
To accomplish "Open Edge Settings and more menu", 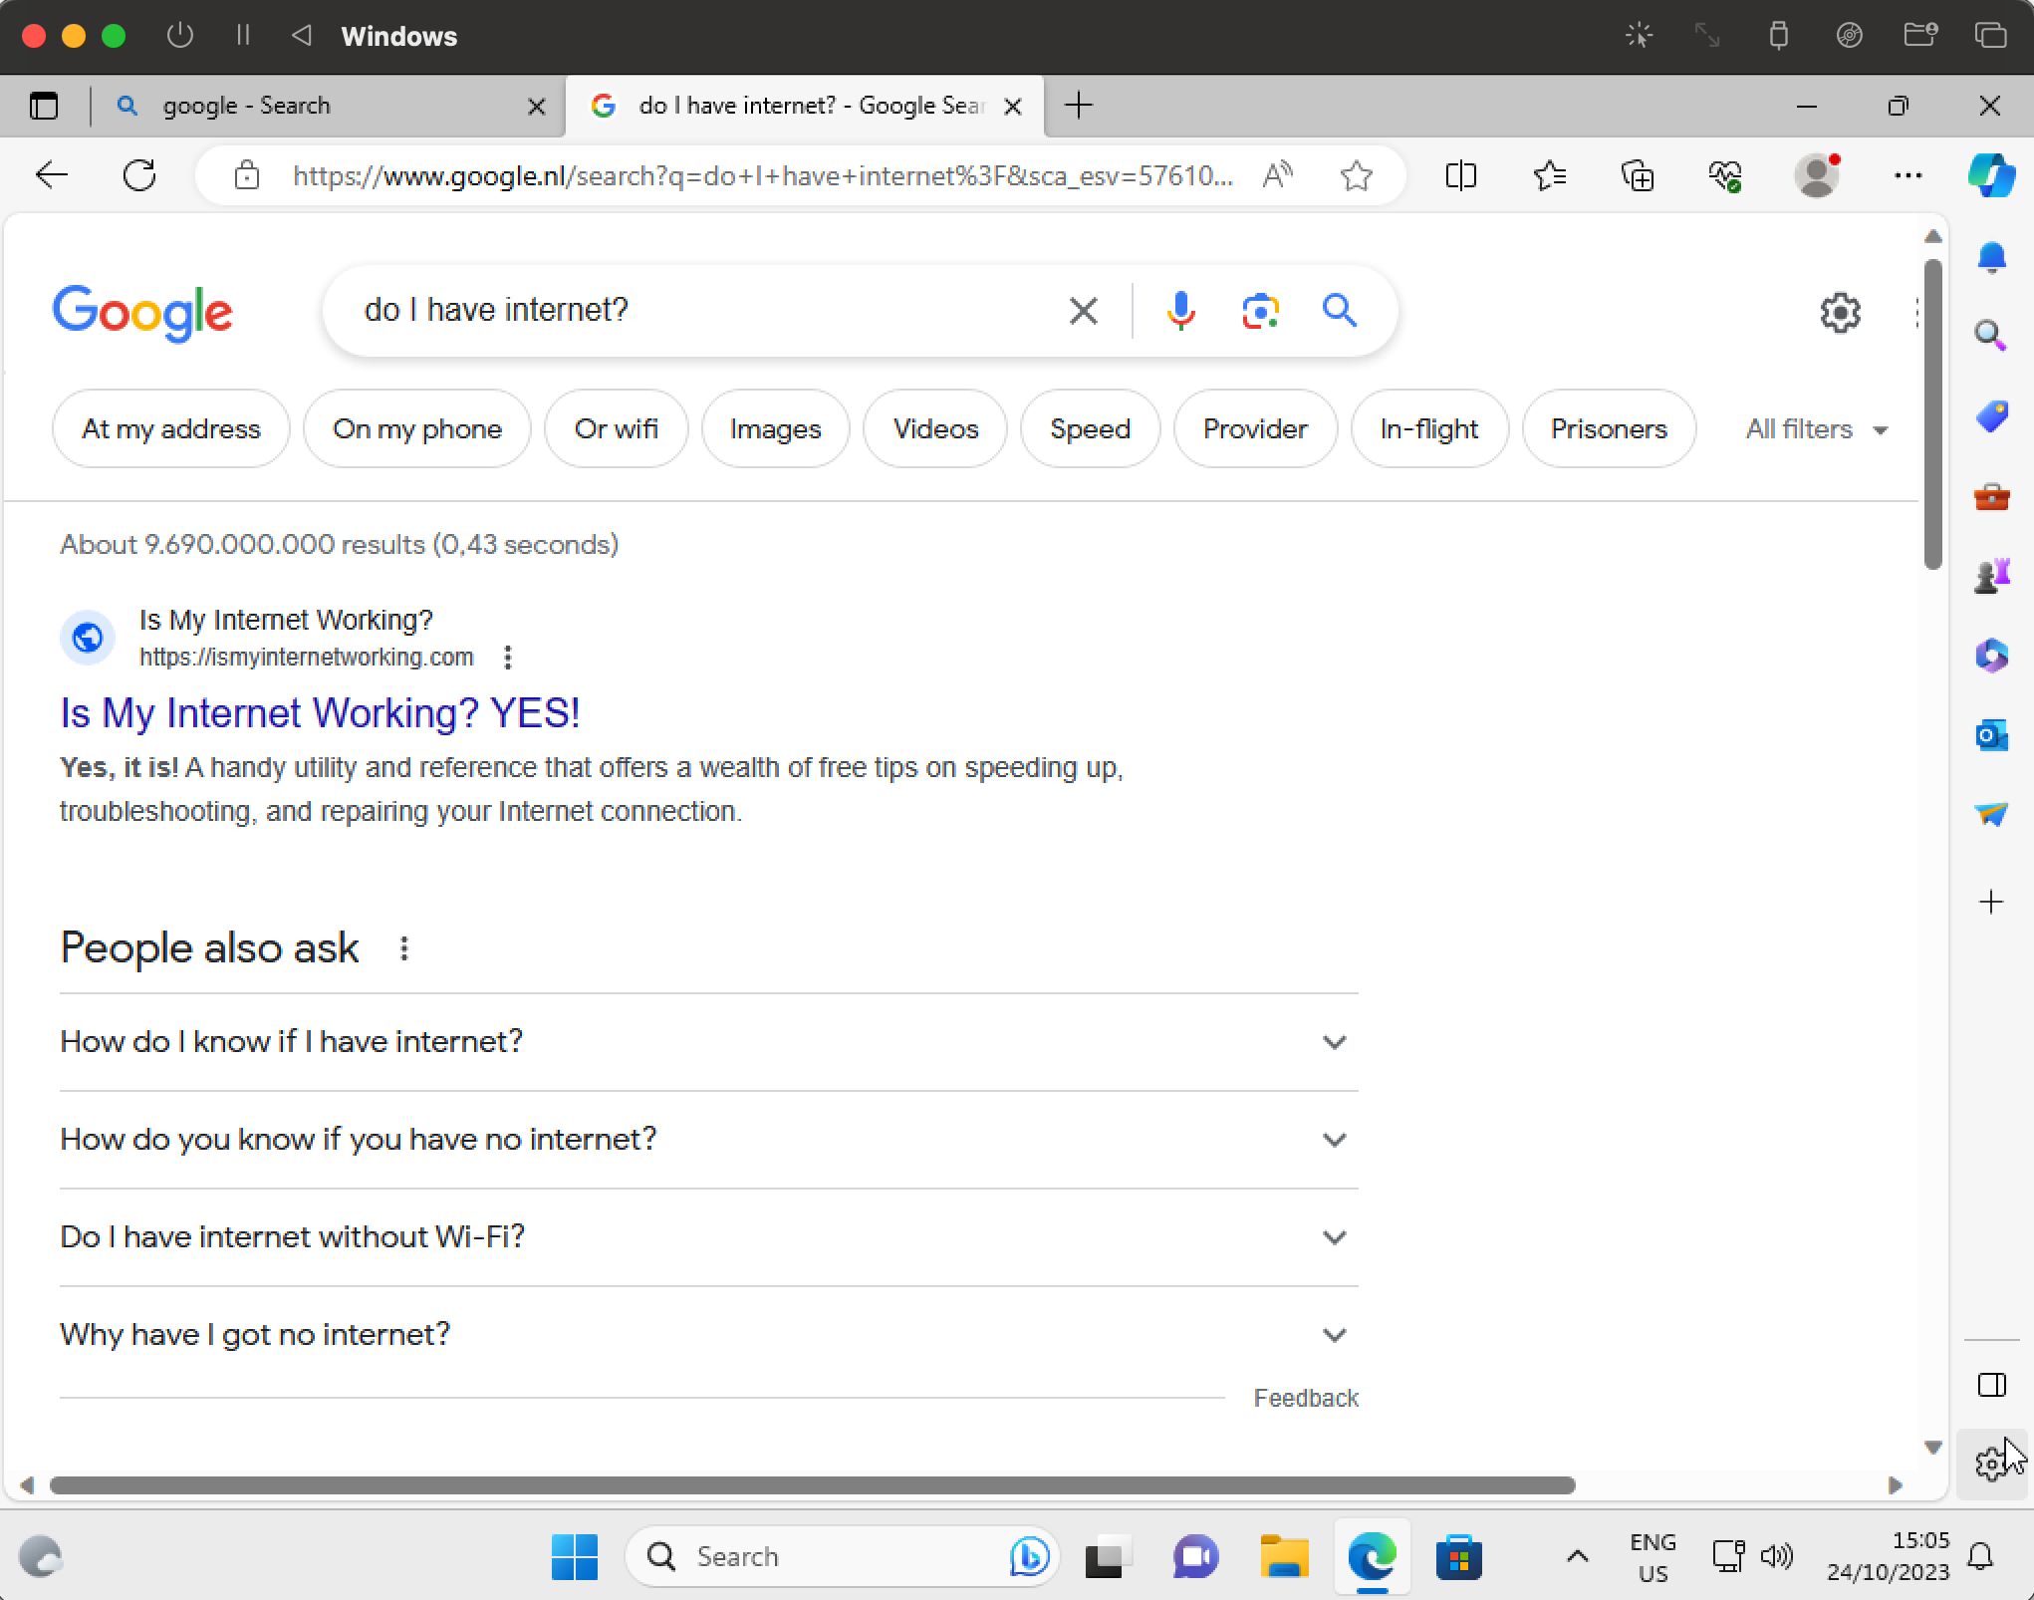I will pos(1907,176).
